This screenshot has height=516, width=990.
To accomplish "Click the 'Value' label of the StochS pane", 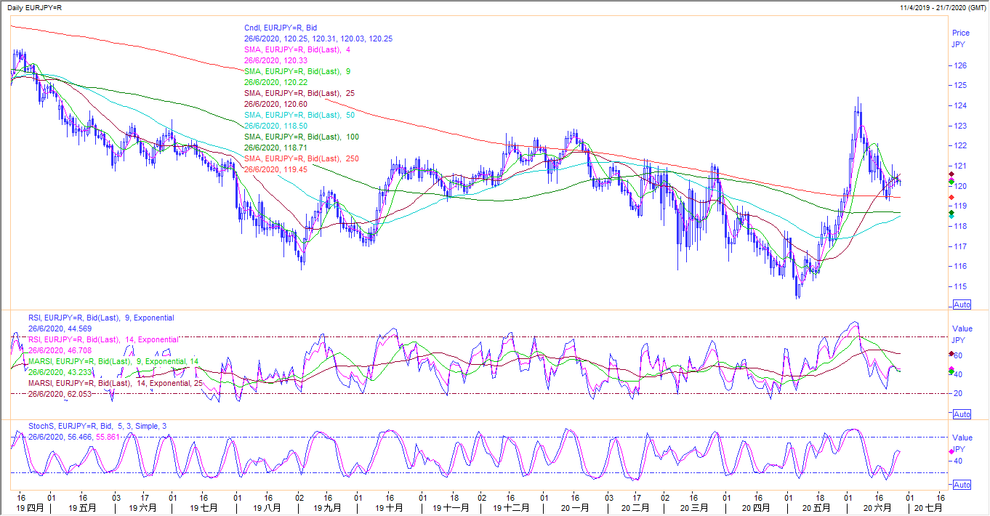I will (962, 438).
